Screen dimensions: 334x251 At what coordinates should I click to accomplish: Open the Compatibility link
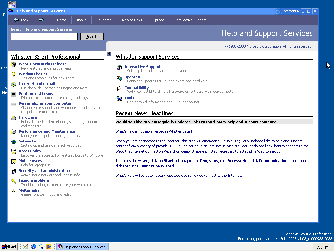coord(136,88)
